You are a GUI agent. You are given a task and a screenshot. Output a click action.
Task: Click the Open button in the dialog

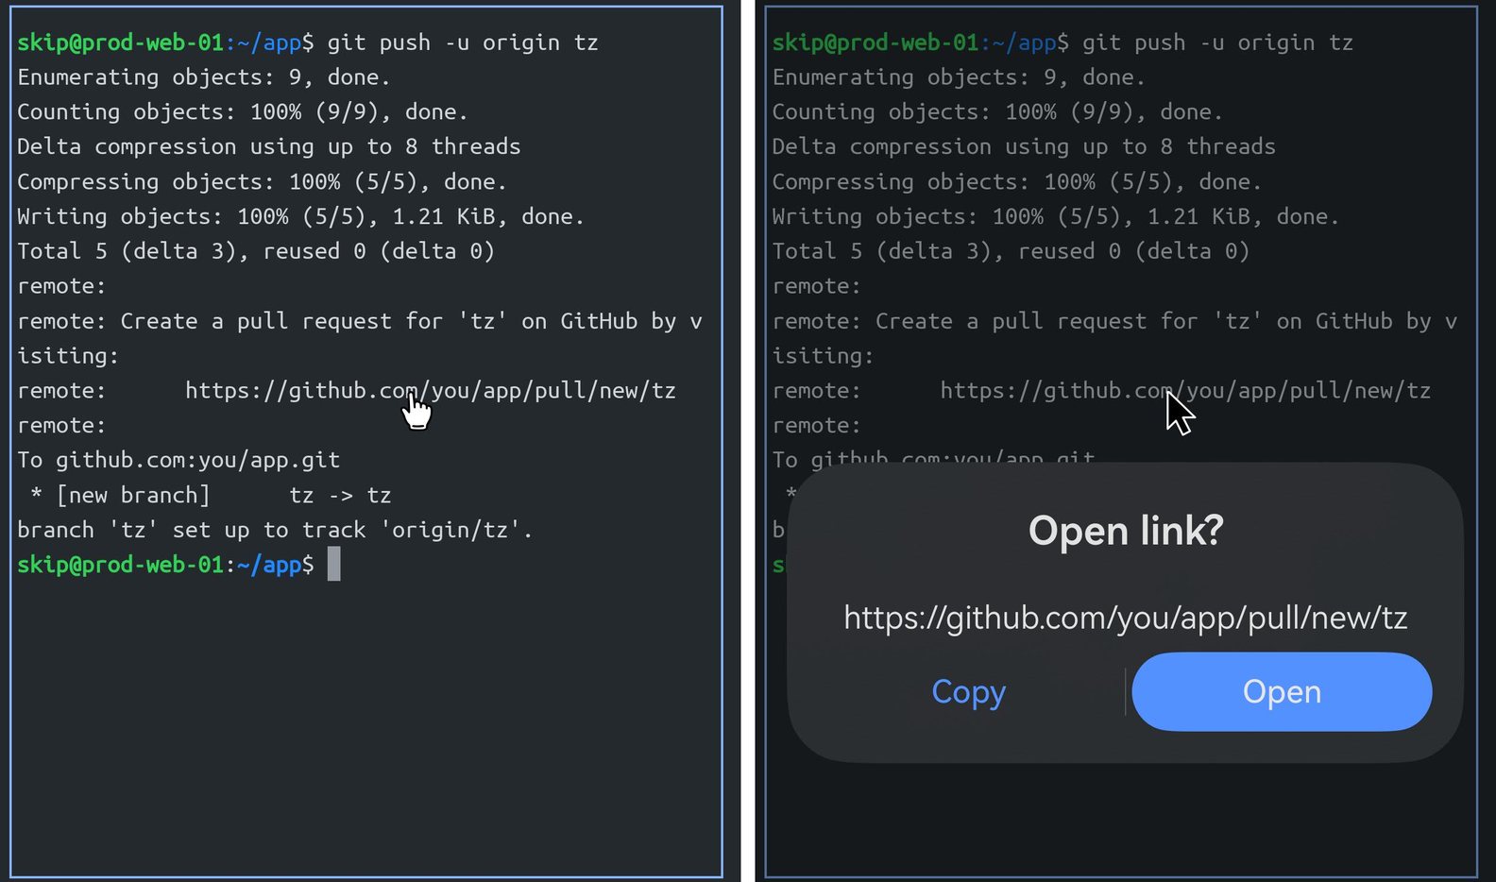[1282, 691]
